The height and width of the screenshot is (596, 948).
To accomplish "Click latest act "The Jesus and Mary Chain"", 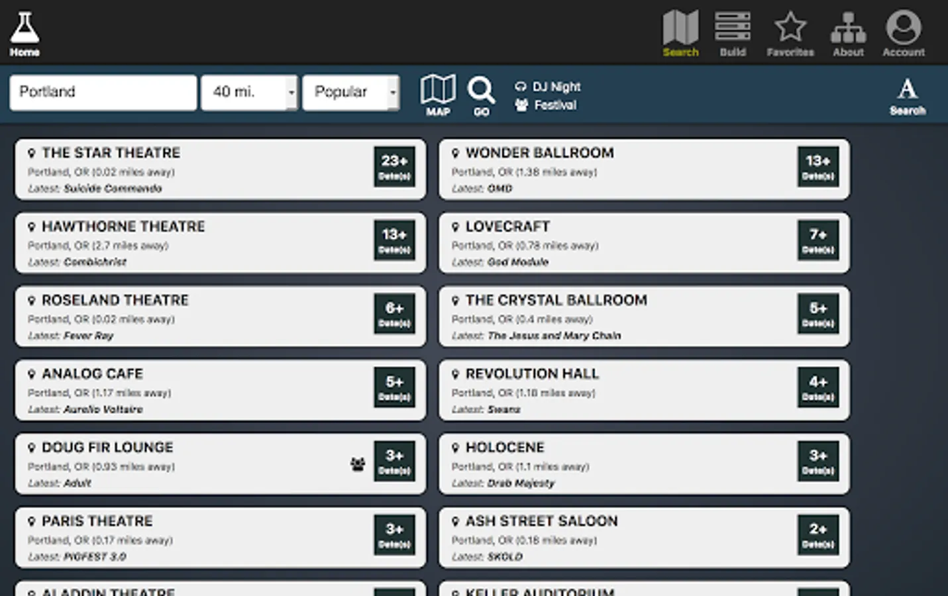I will click(554, 336).
